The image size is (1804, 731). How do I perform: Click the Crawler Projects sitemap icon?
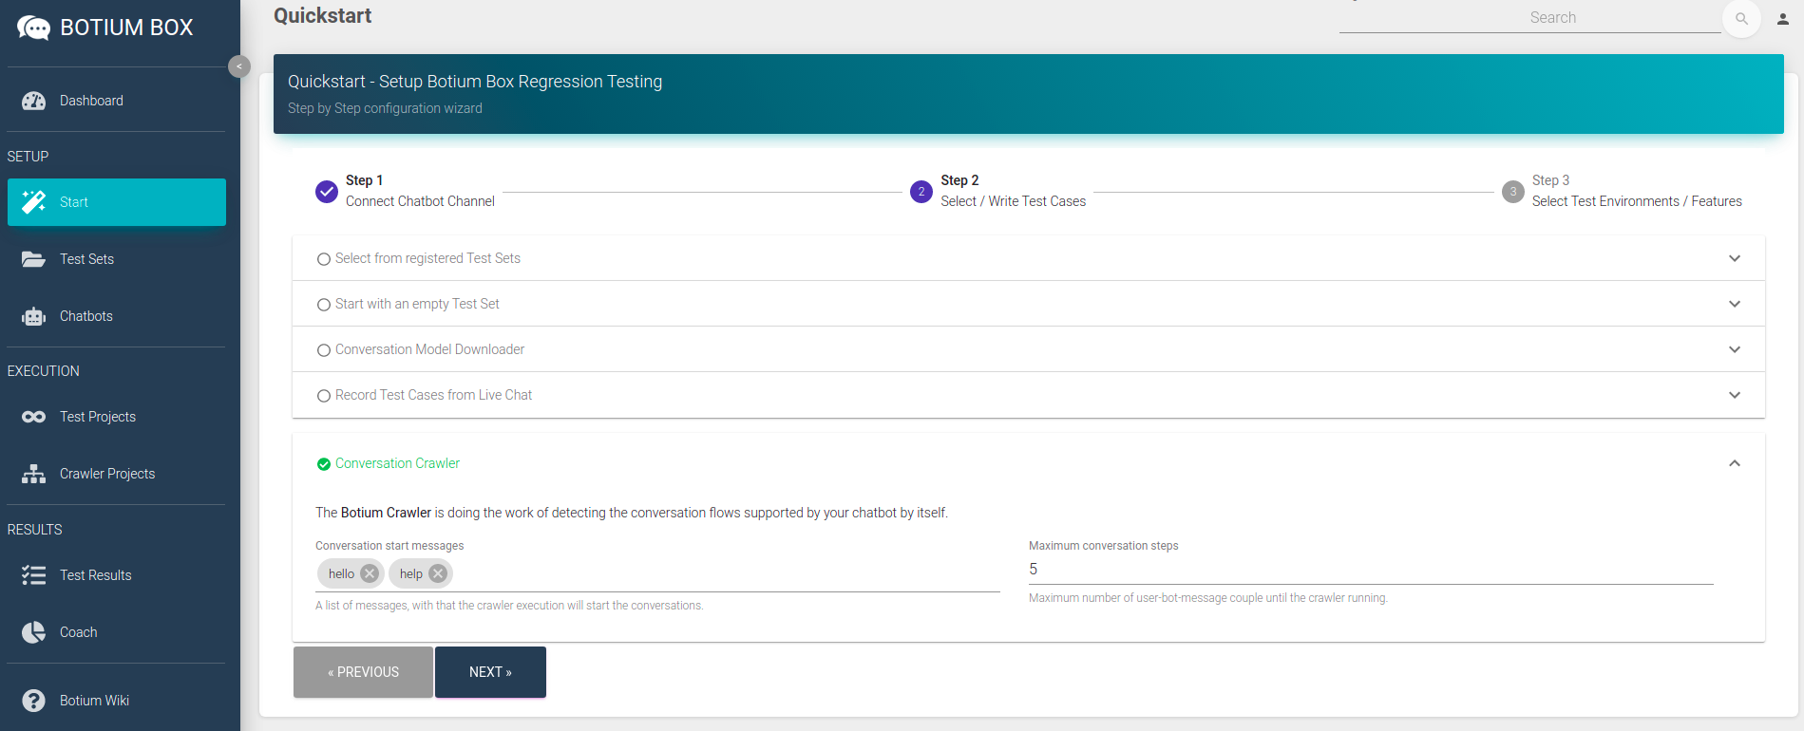click(x=34, y=474)
